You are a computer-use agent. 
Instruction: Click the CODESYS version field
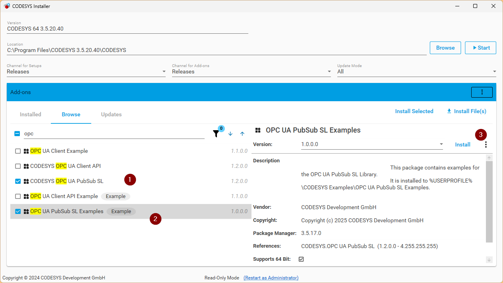128,29
